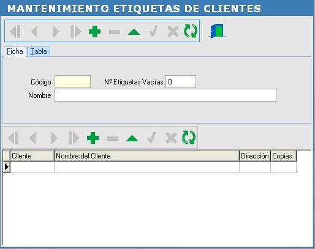Click top toolbar green edit triangle
The width and height of the screenshot is (315, 249).
click(134, 32)
